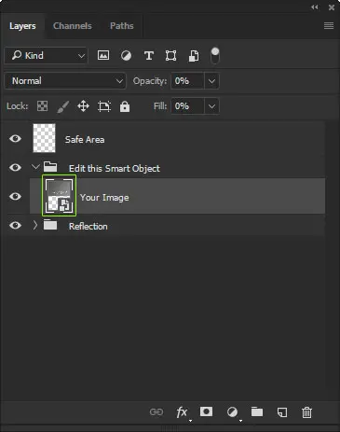Hide the Safe Area layer

pos(15,138)
